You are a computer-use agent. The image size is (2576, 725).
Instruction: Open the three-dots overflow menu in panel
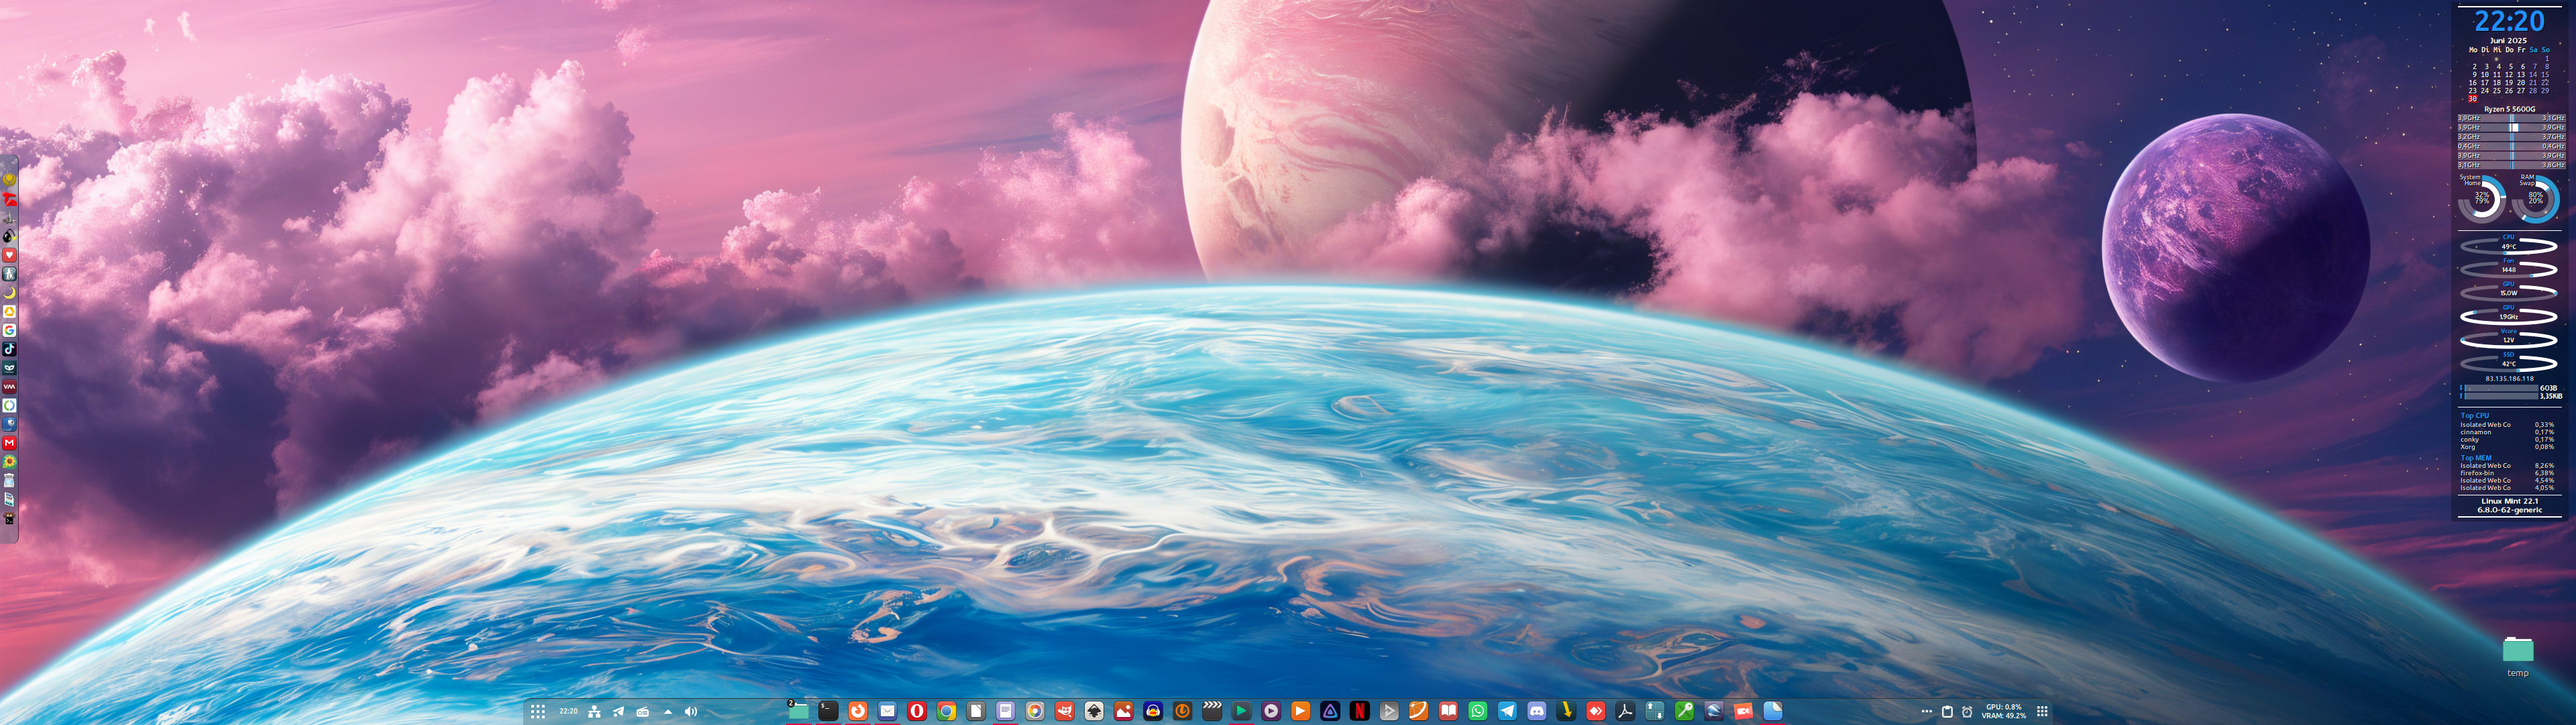click(x=1926, y=712)
